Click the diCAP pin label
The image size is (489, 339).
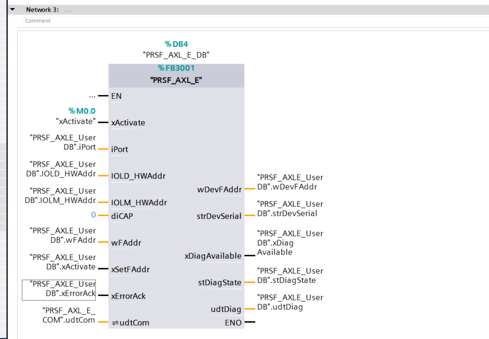122,216
